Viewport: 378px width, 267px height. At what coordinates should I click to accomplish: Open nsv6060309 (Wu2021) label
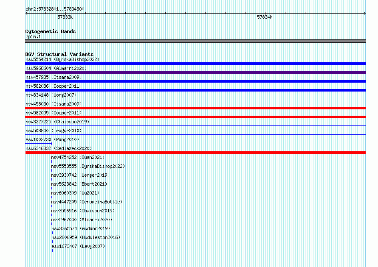[75, 193]
